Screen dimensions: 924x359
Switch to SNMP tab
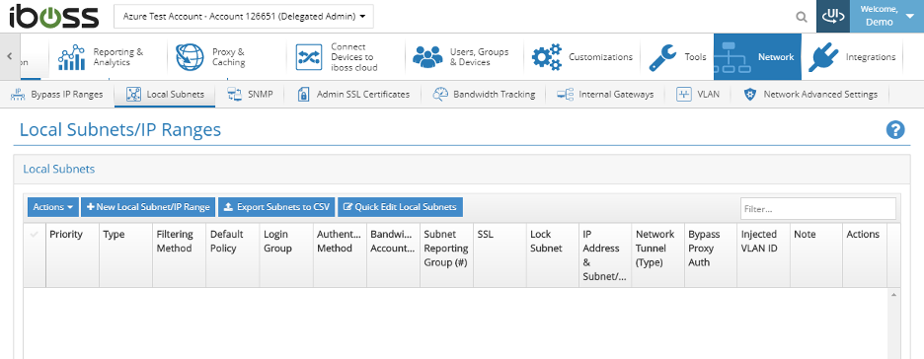tap(251, 94)
